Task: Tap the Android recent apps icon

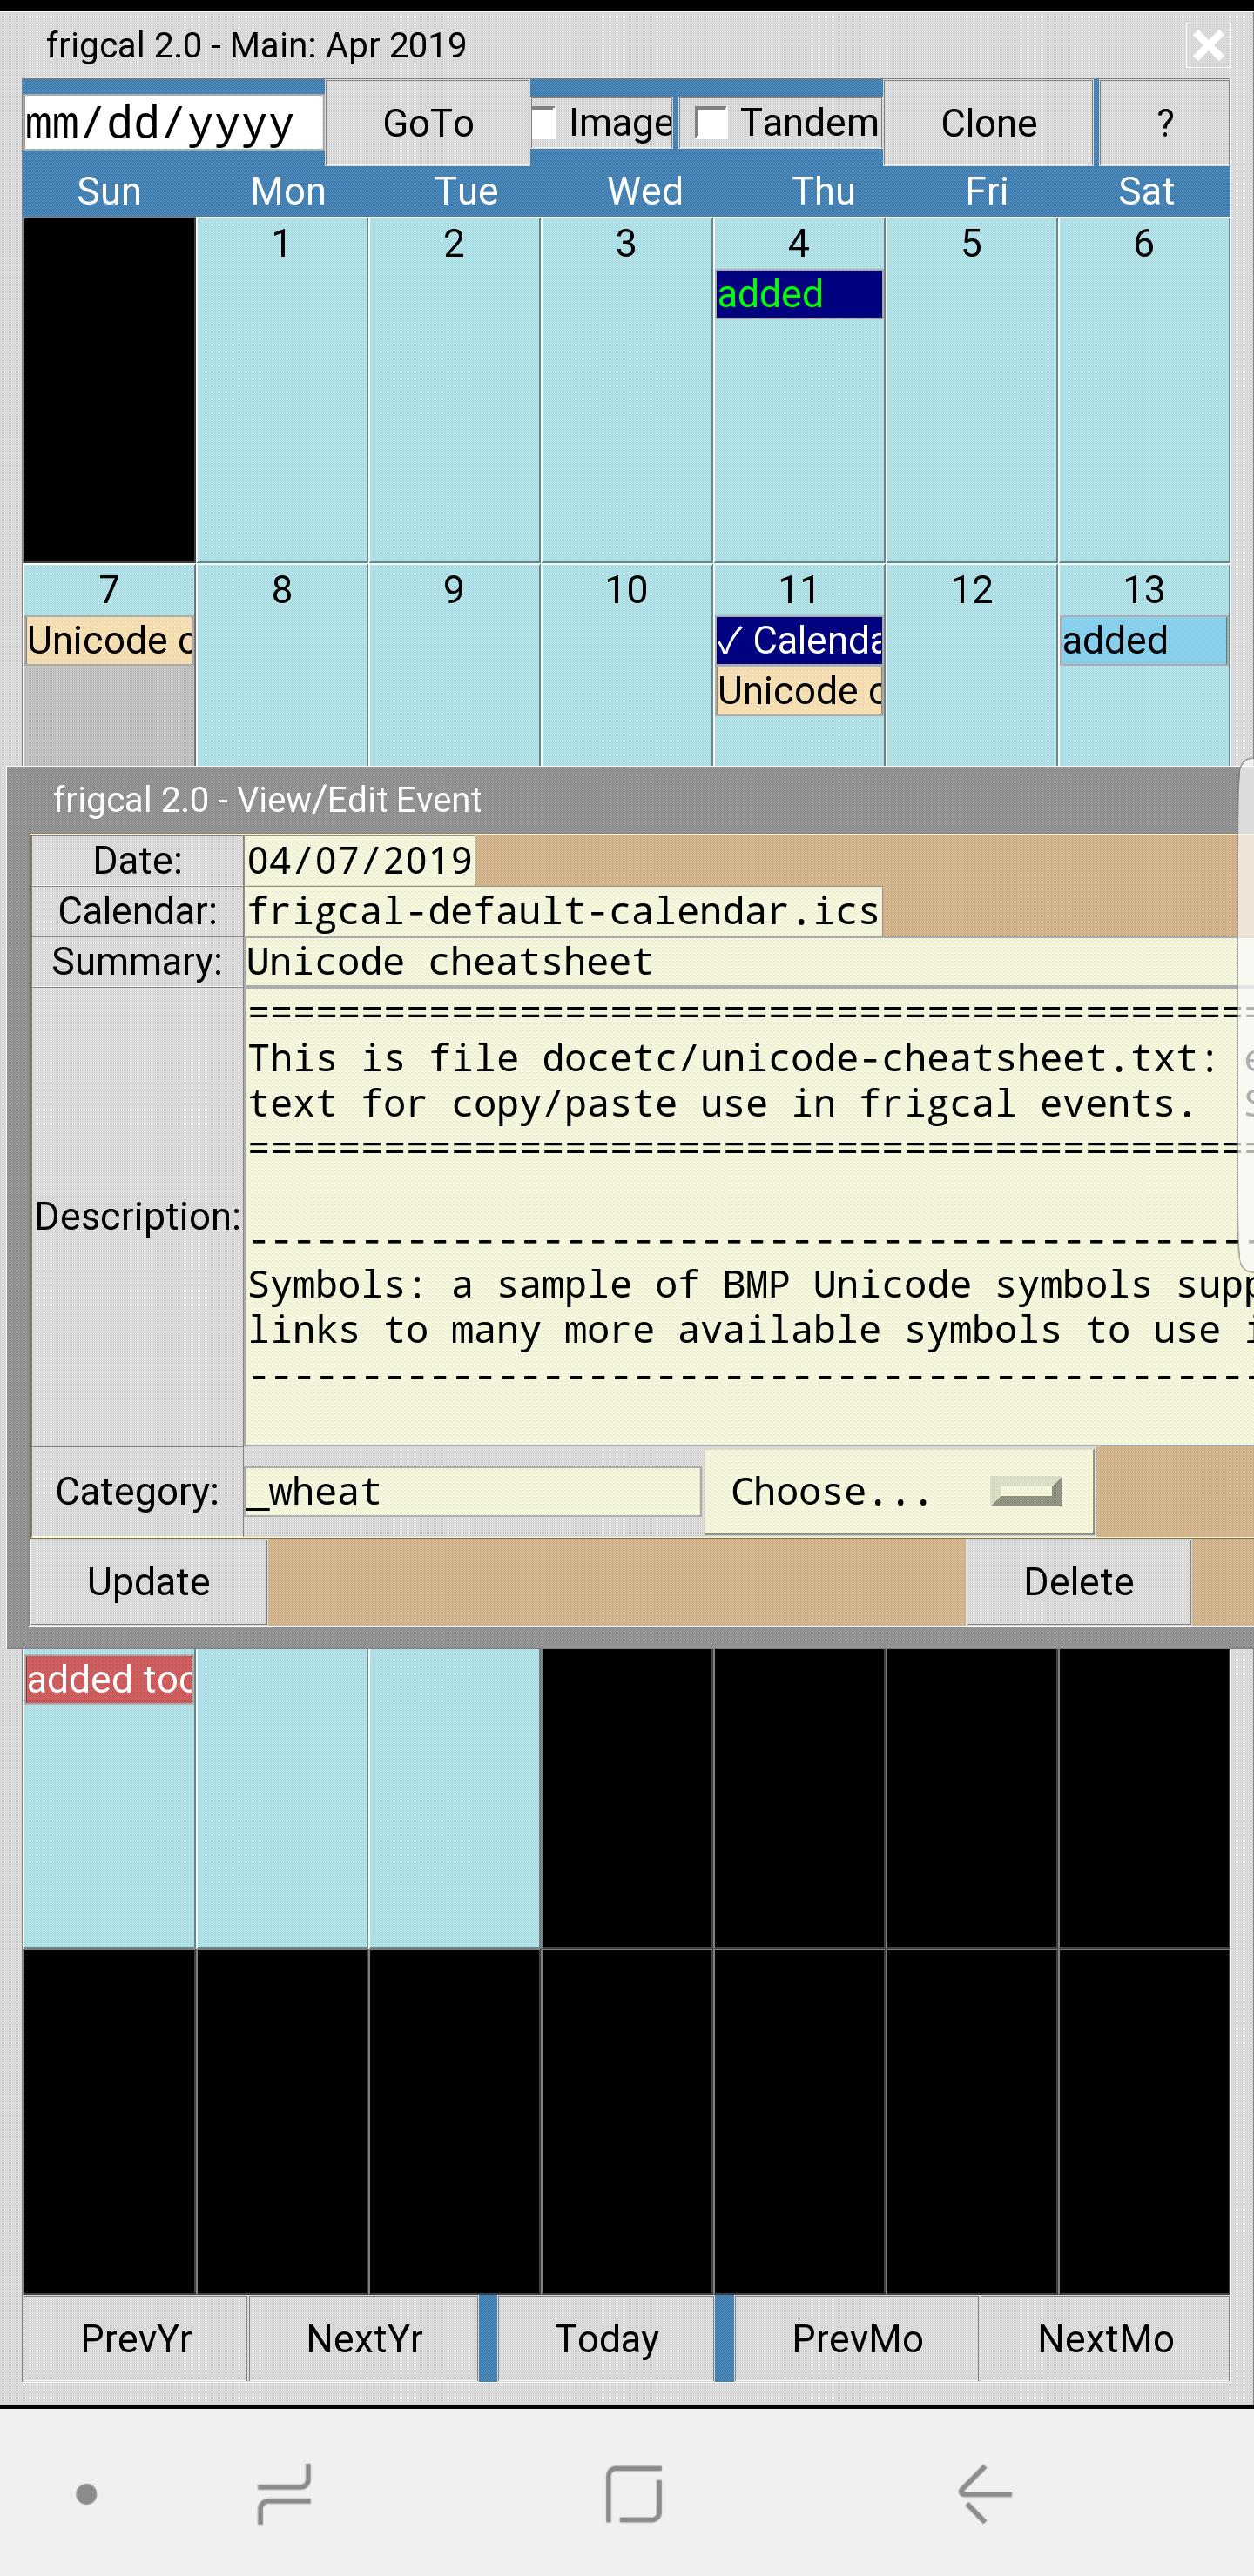Action: 286,2493
